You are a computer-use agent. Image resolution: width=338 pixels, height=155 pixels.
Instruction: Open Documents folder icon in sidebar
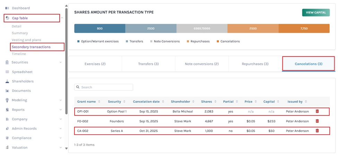coord(7,91)
